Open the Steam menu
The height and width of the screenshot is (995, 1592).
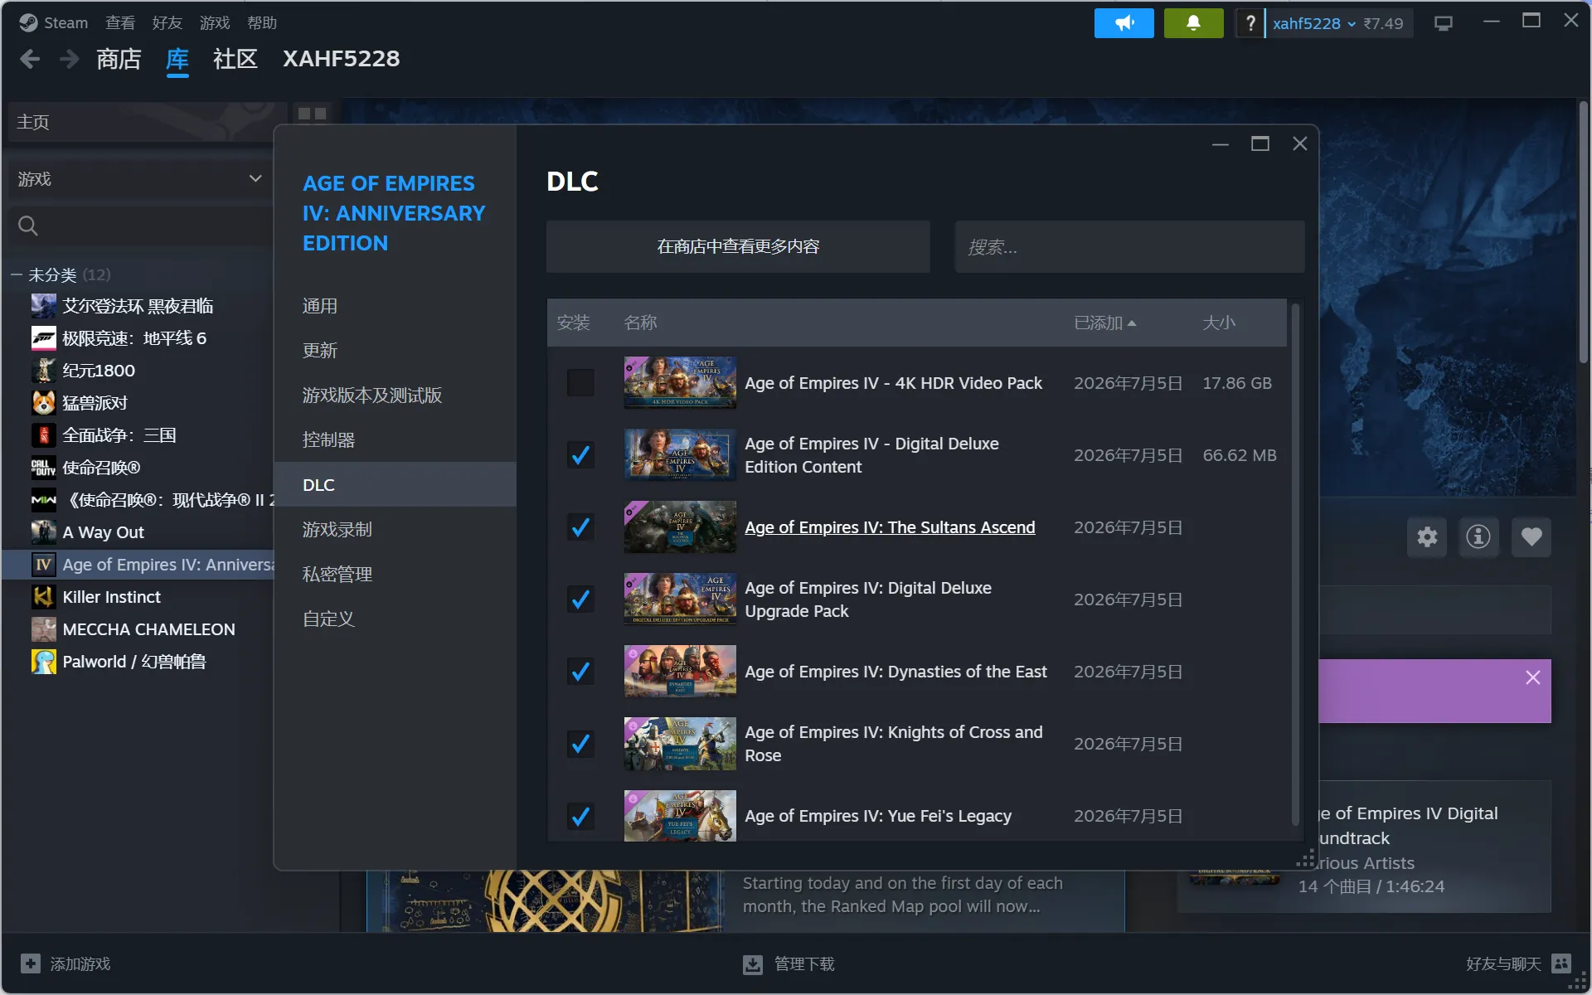pyautogui.click(x=66, y=22)
